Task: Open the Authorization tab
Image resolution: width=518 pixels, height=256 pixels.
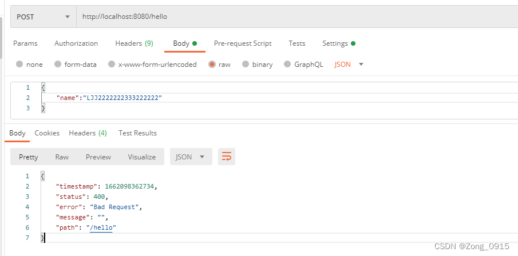Action: pyautogui.click(x=76, y=43)
